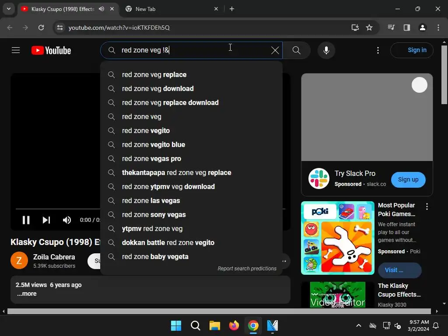Open the Windows Start menu

pos(176,325)
